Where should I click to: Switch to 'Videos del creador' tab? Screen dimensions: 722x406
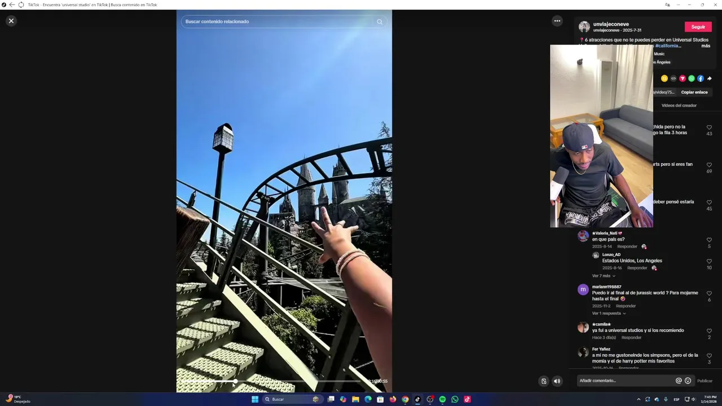tap(679, 105)
